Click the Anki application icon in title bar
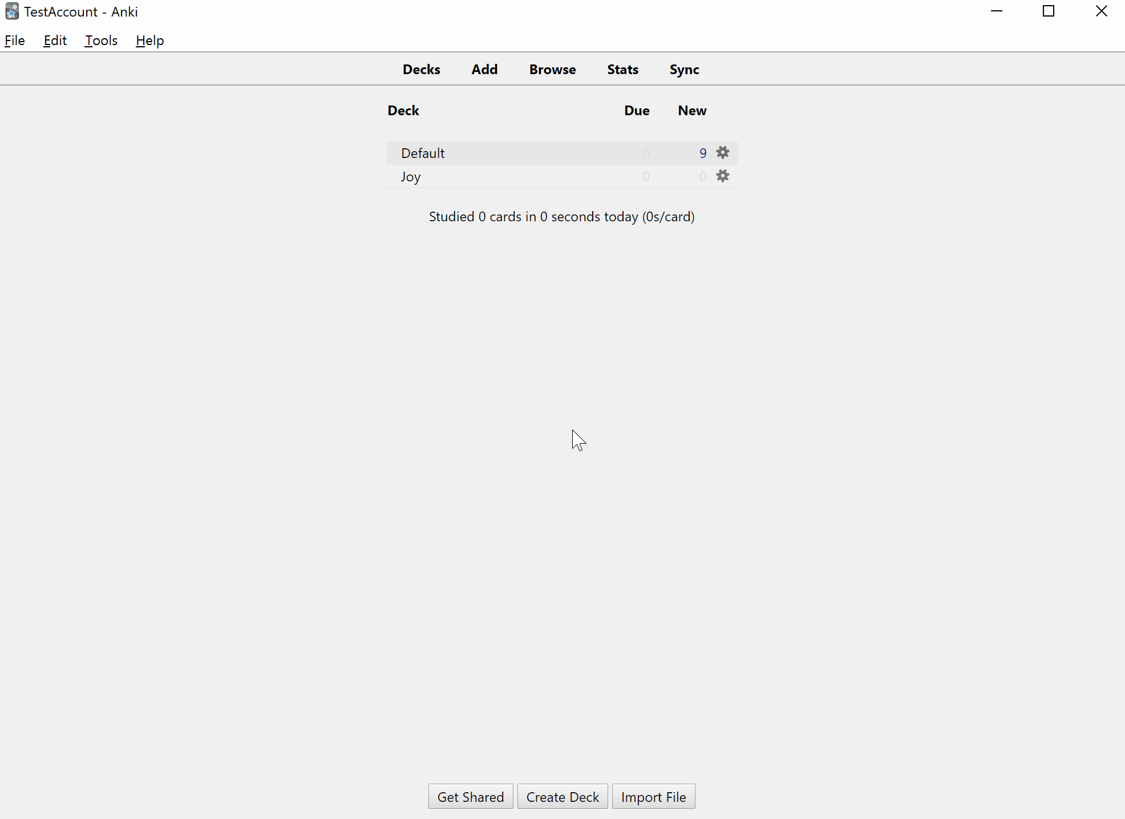Image resolution: width=1125 pixels, height=819 pixels. (x=11, y=11)
